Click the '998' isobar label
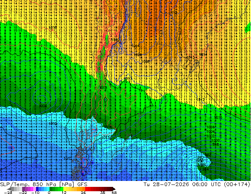This screenshot has width=251, height=194. click(216, 145)
